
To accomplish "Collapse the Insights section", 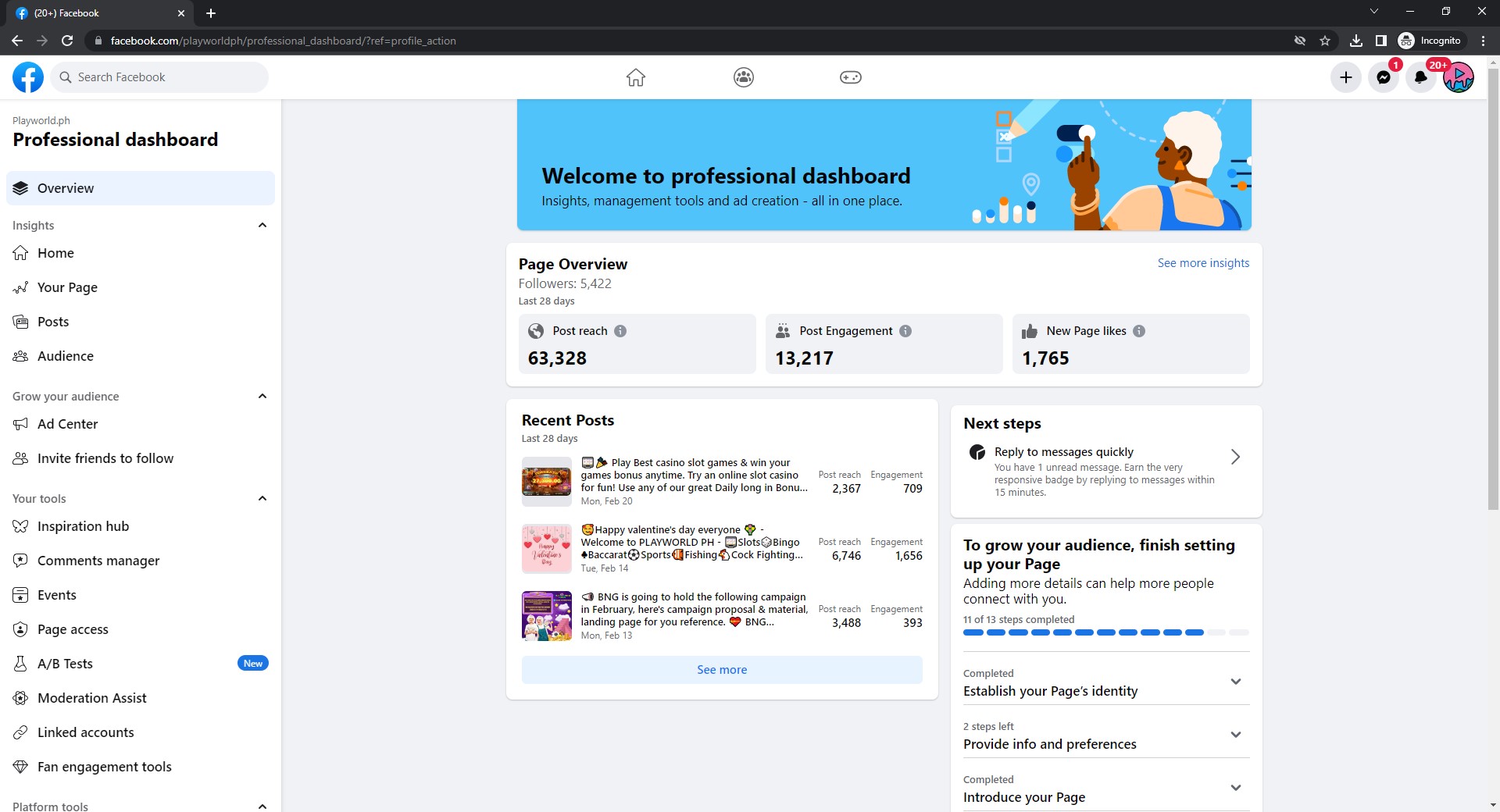I will pyautogui.click(x=262, y=226).
